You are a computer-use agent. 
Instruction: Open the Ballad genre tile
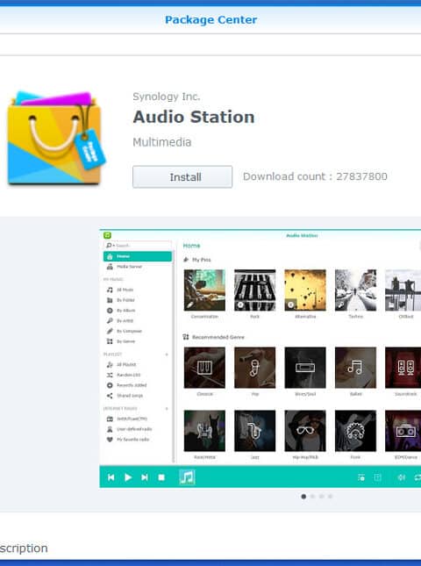(356, 368)
